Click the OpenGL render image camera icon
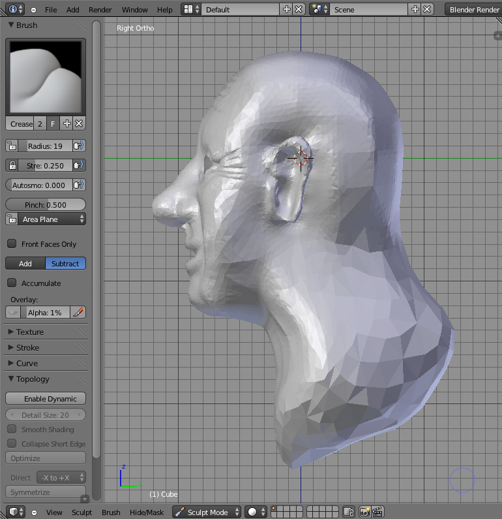Screen dimensions: 502x519 click(364, 512)
